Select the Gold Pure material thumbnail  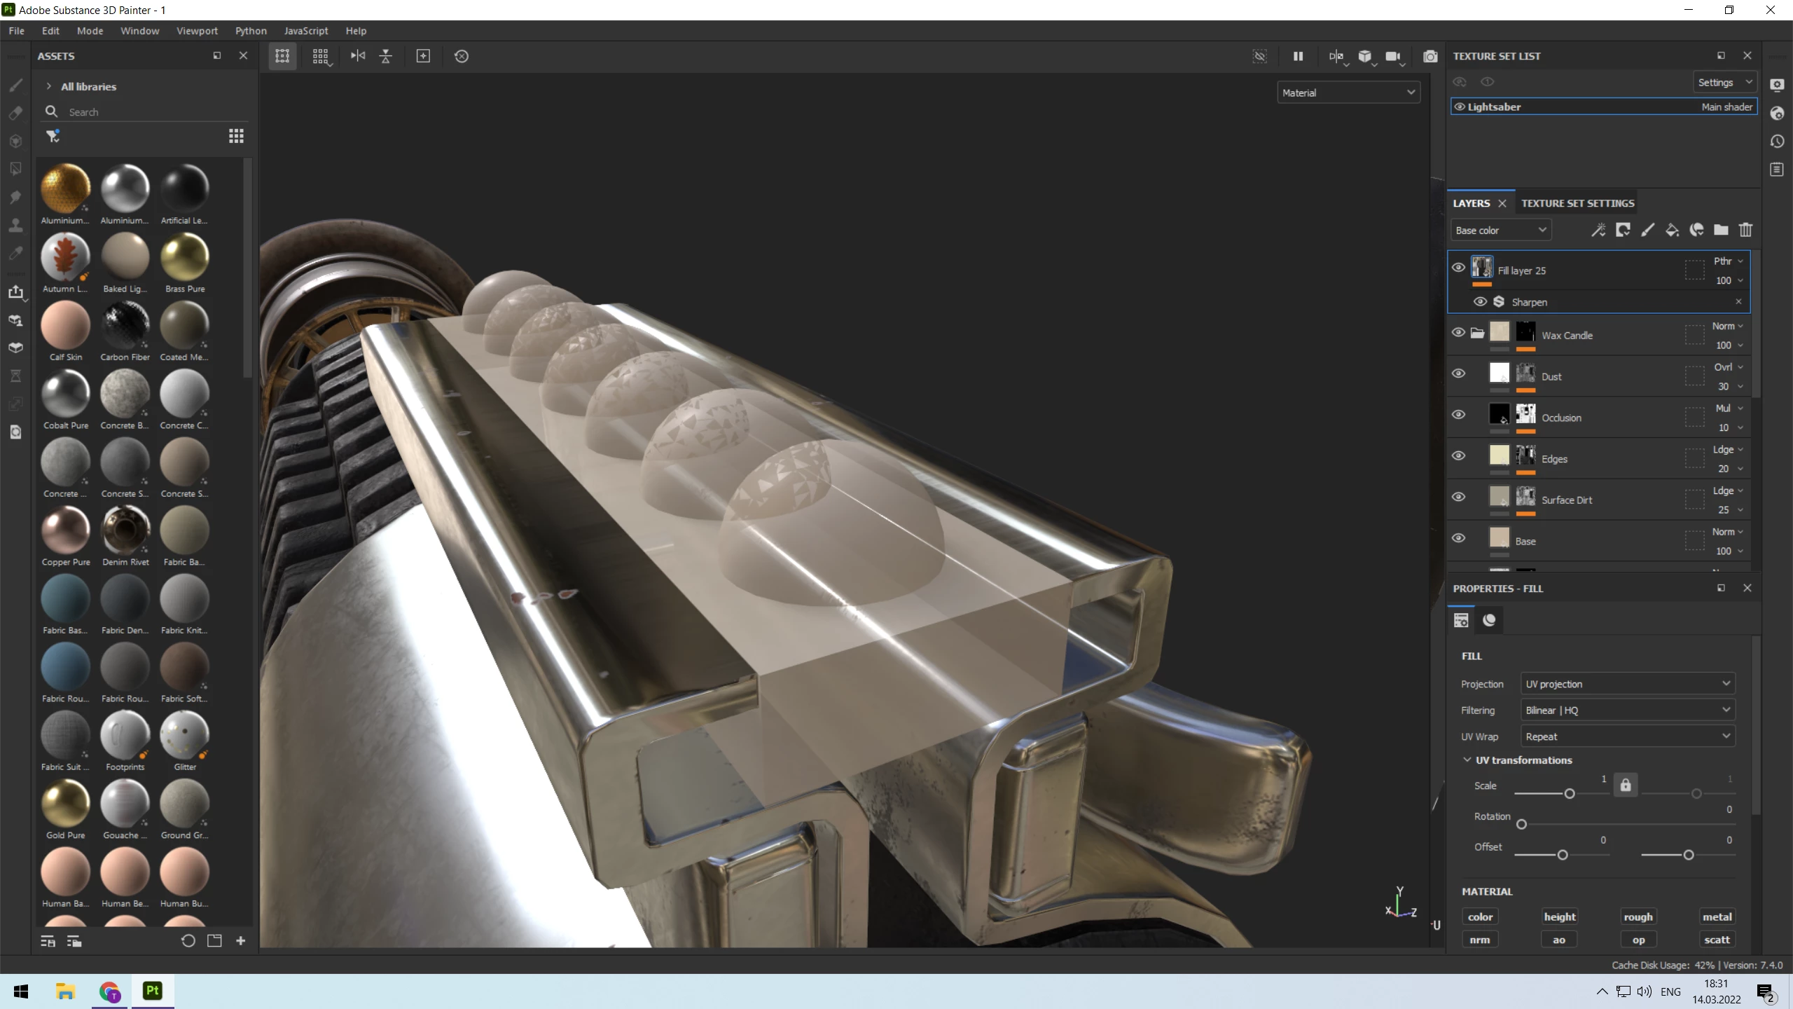65,804
